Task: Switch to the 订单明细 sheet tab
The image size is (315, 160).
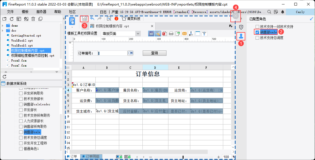Action: (92, 157)
